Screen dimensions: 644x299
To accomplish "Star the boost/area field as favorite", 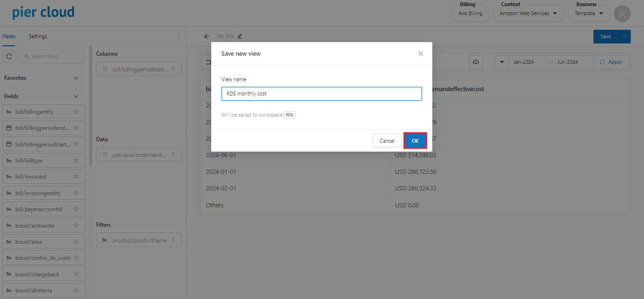I will pyautogui.click(x=76, y=242).
